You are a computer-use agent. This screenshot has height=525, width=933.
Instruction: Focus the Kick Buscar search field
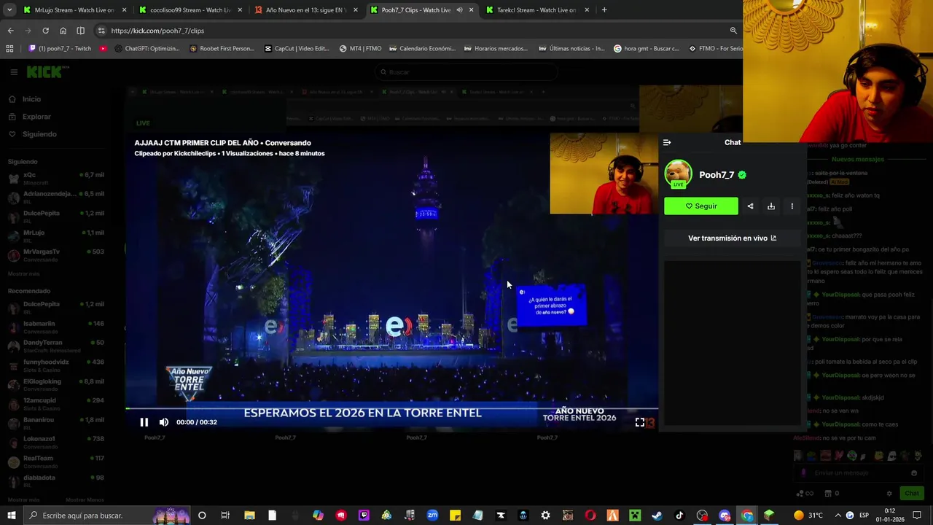point(466,72)
